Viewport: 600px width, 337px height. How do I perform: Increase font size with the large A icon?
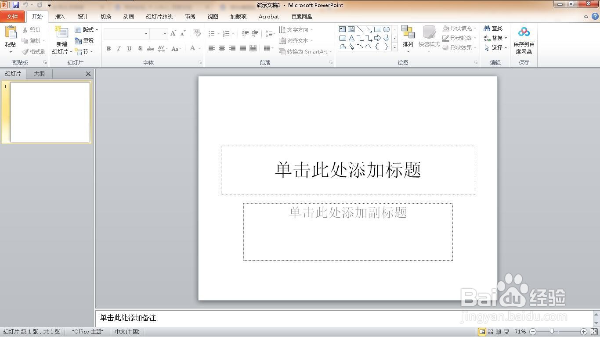[173, 33]
